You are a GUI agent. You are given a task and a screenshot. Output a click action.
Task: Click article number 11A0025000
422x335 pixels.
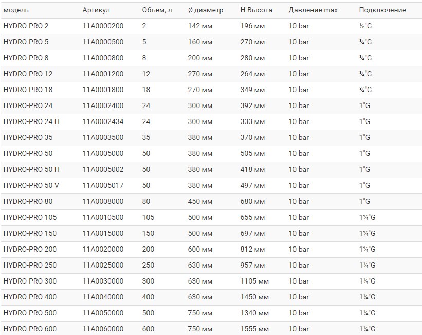[x=103, y=265]
